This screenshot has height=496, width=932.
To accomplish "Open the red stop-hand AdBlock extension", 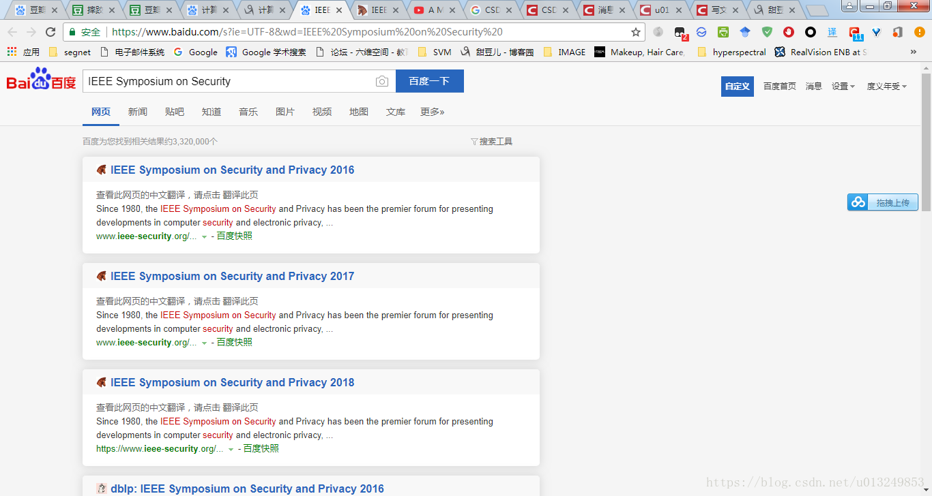I will (789, 32).
